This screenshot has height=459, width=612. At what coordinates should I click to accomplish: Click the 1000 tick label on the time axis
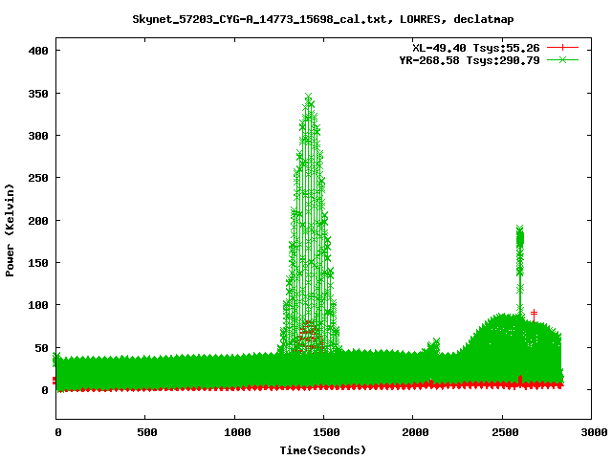click(237, 432)
